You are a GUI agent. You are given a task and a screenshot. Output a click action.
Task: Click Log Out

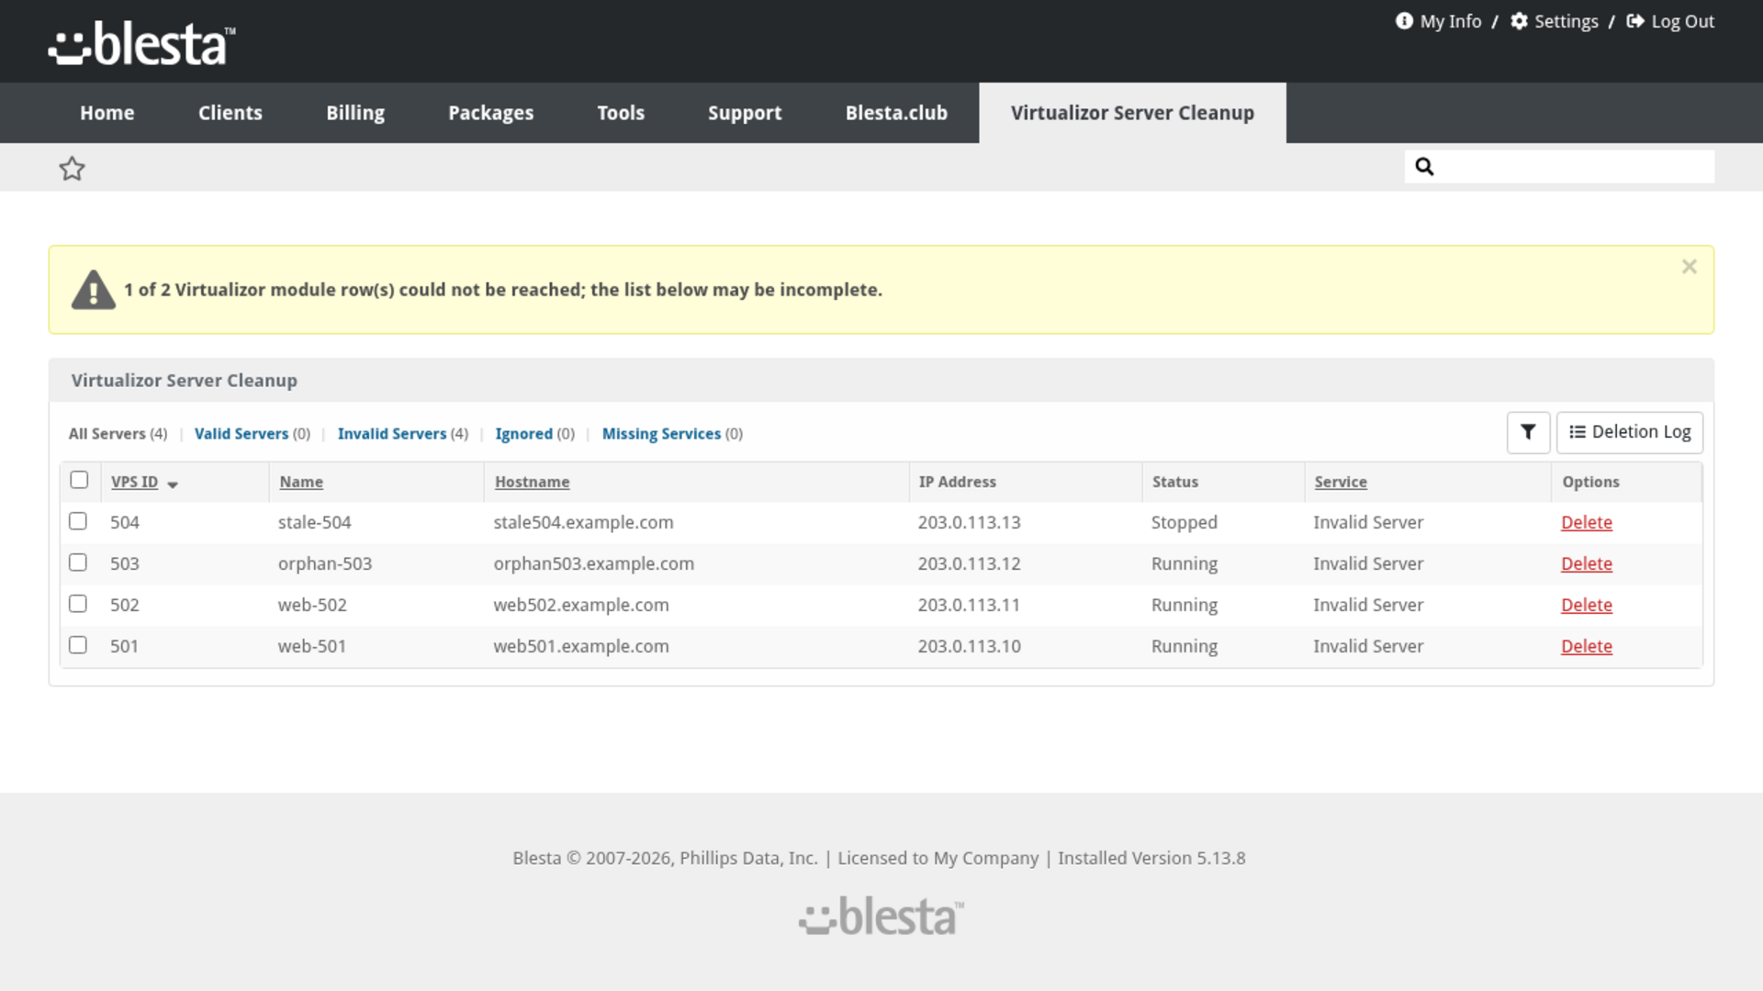[x=1670, y=21]
